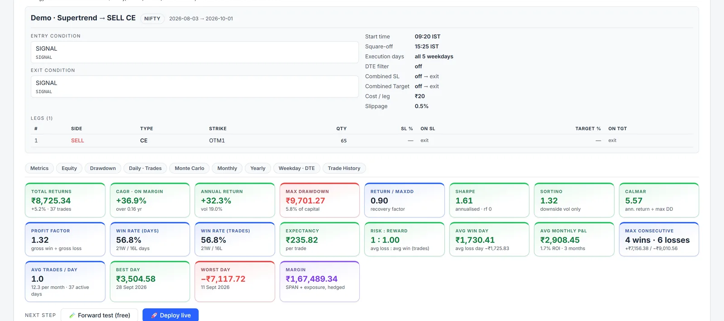Click the Max Drawdown ₹9,701.27 card
This screenshot has height=321, width=724.
[x=319, y=200]
